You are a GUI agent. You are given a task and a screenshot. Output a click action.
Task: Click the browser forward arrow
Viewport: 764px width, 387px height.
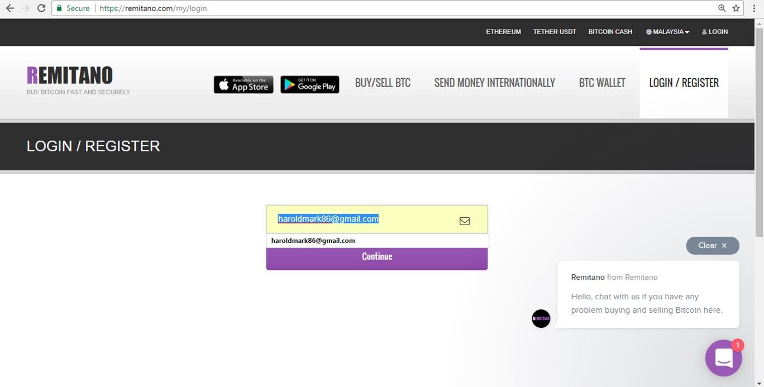pos(25,8)
